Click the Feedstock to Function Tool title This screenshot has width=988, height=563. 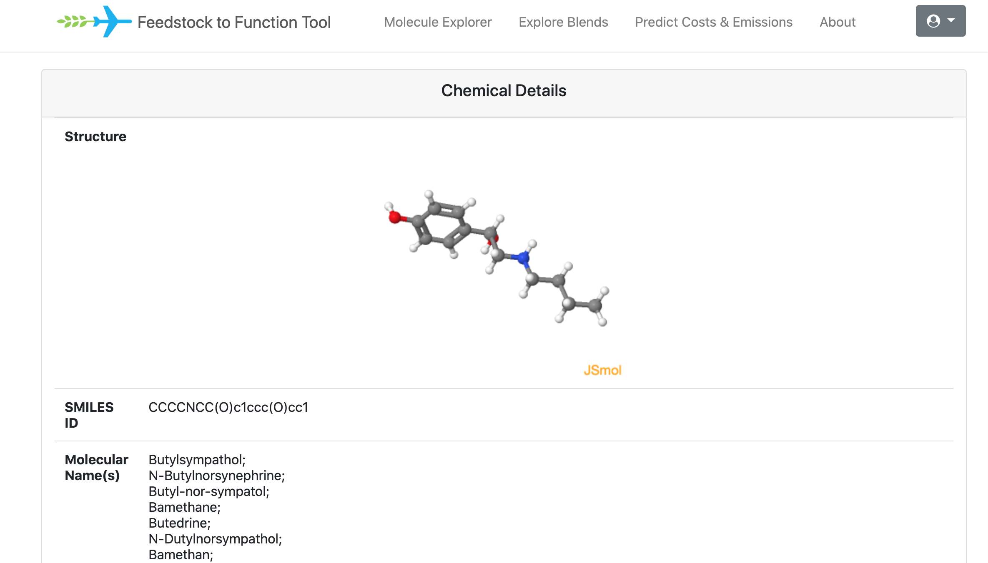pos(234,22)
